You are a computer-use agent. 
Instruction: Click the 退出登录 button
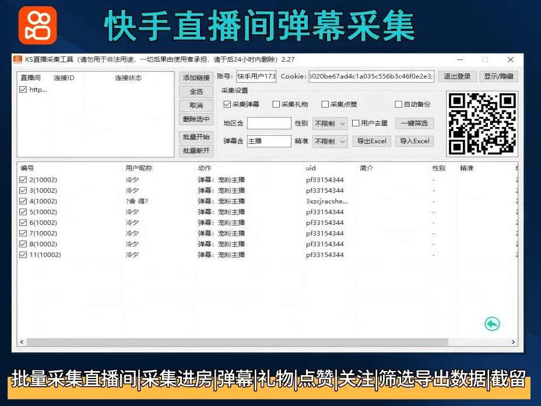pyautogui.click(x=458, y=76)
